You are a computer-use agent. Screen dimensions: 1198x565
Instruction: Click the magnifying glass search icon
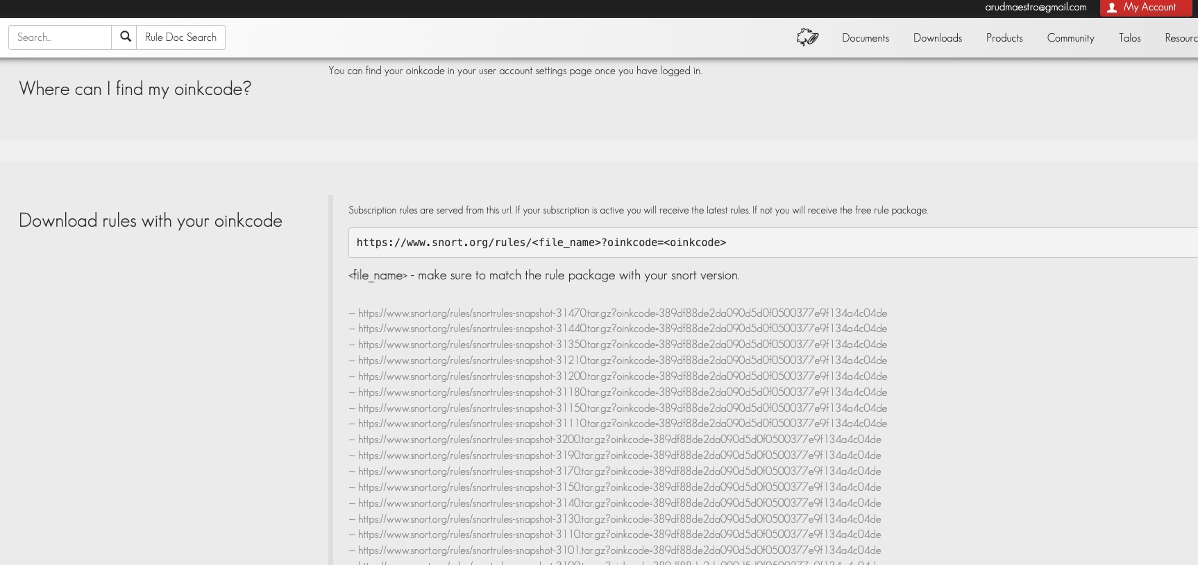[125, 37]
